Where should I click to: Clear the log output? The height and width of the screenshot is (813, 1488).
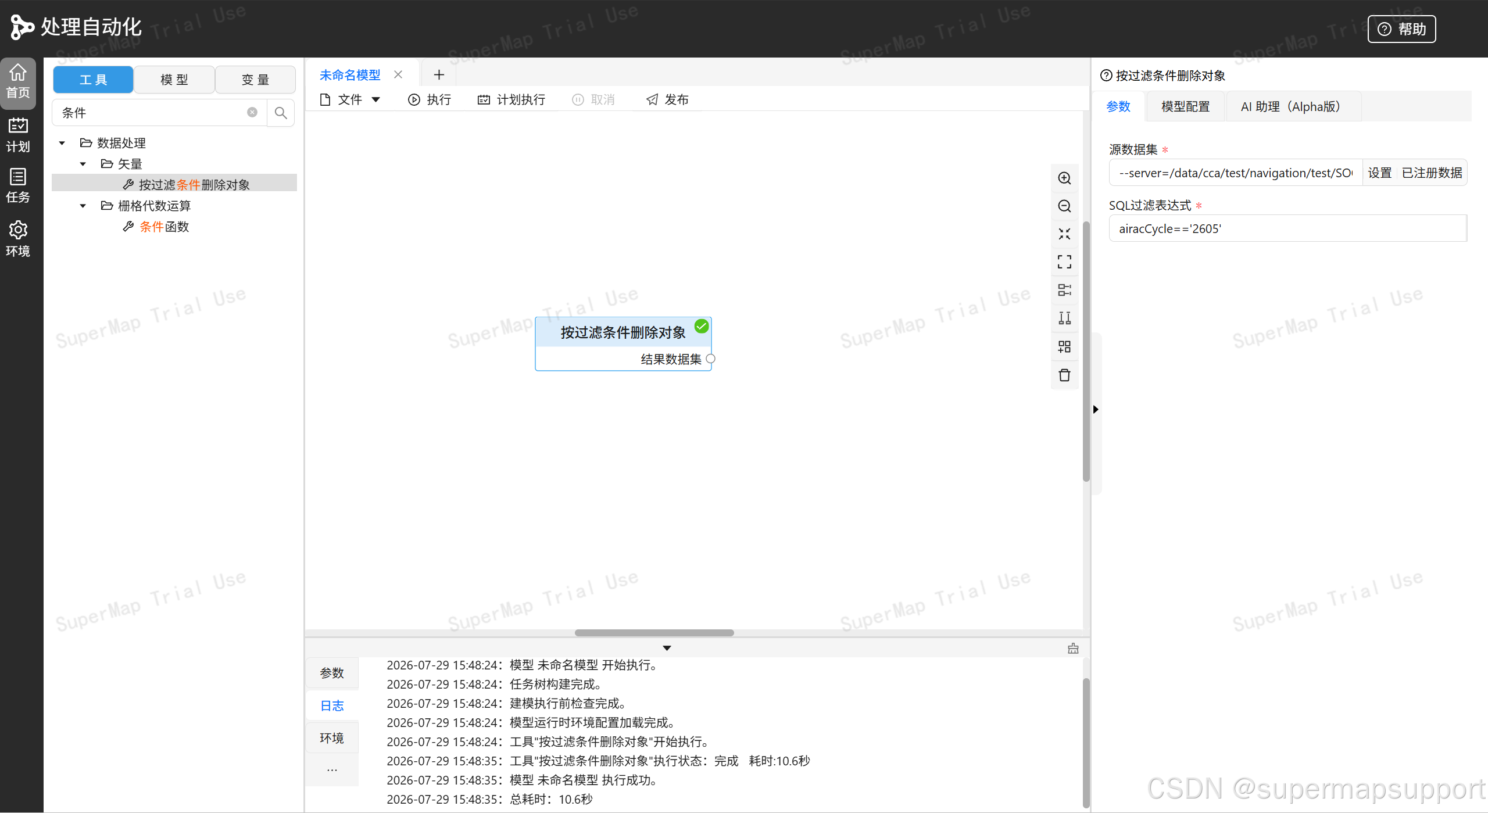[1073, 649]
